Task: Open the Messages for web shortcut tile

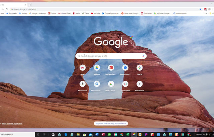Action: 97,84
